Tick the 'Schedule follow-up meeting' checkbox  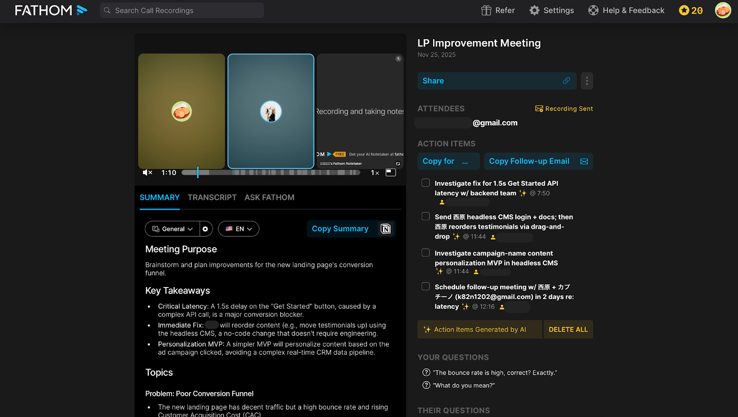(426, 287)
